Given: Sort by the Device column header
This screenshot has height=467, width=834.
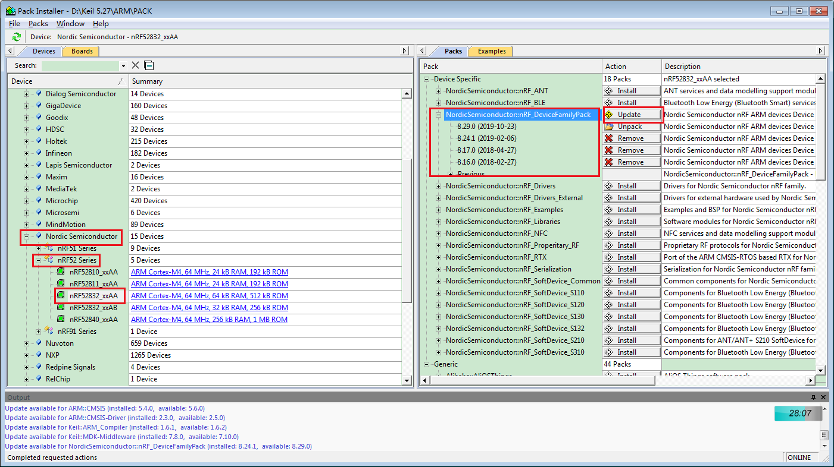Looking at the screenshot, I should (68, 81).
